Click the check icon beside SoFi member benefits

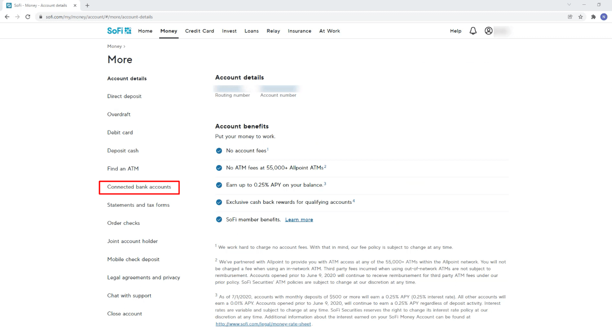click(219, 220)
